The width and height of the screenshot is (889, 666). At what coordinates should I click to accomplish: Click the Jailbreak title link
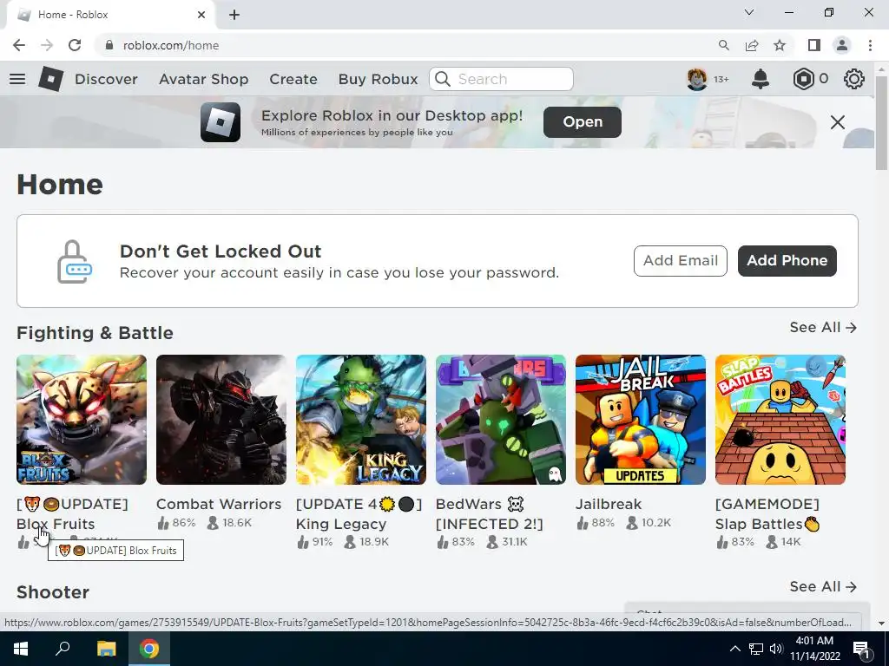(609, 504)
